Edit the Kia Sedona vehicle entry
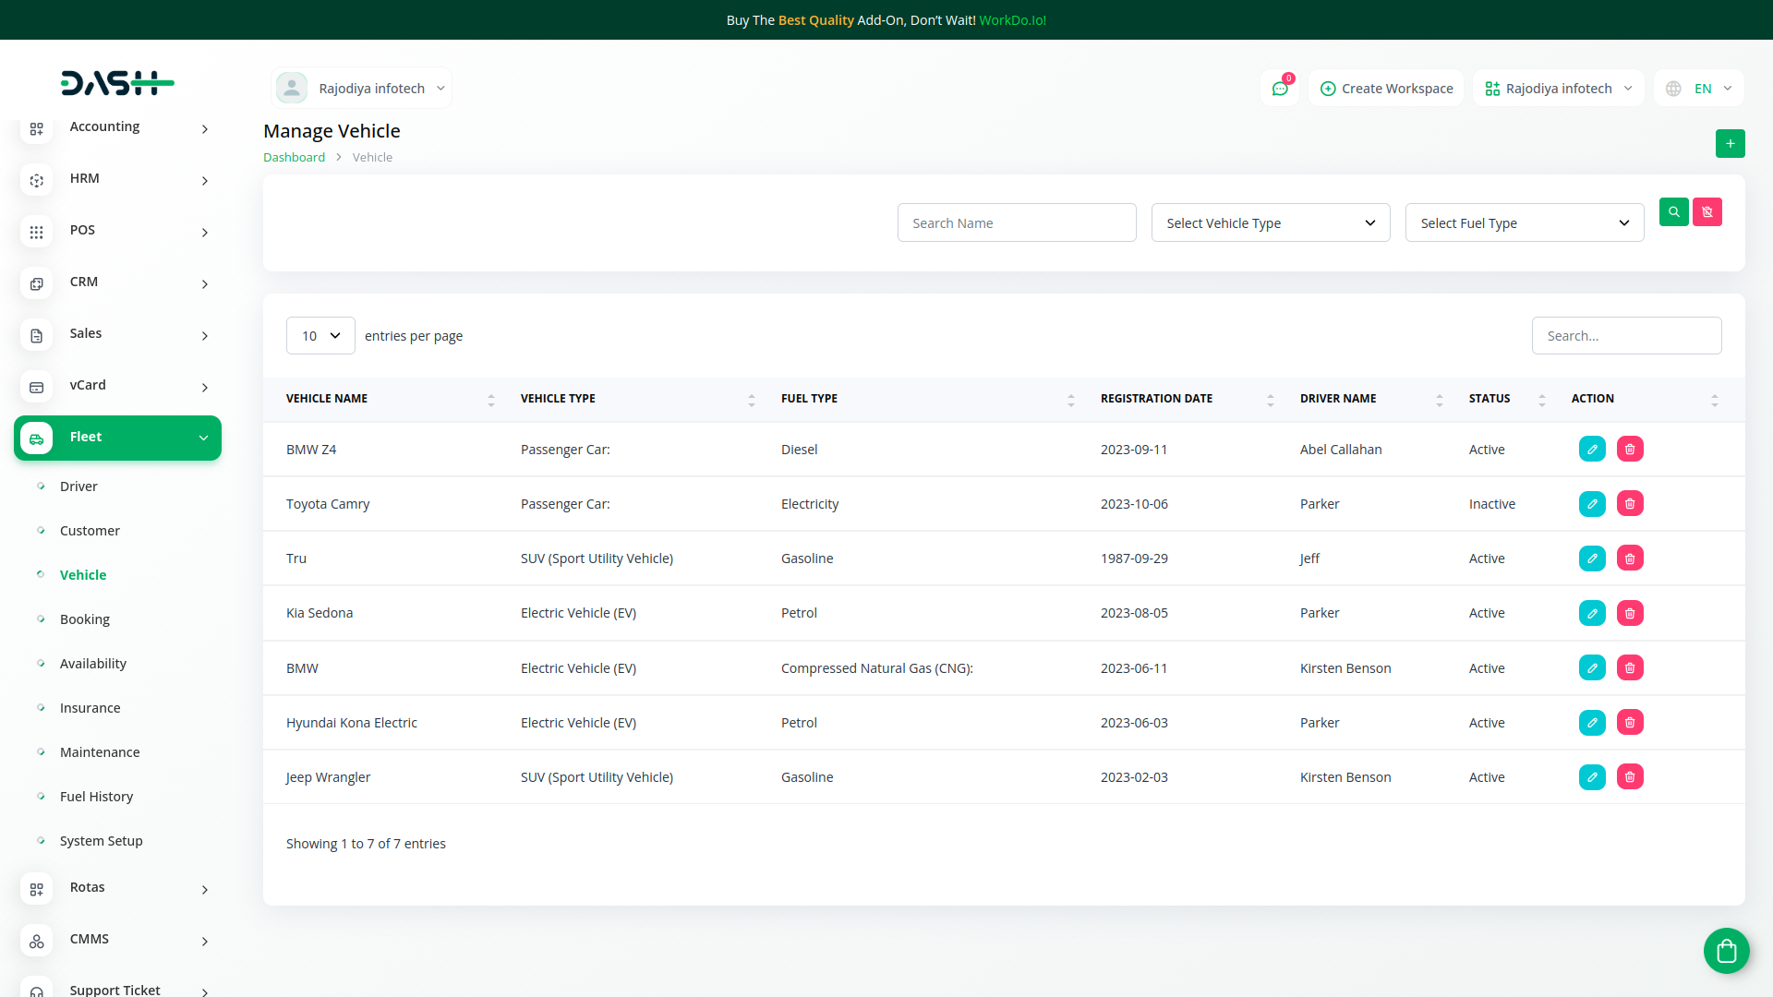This screenshot has width=1773, height=997. coord(1591,613)
